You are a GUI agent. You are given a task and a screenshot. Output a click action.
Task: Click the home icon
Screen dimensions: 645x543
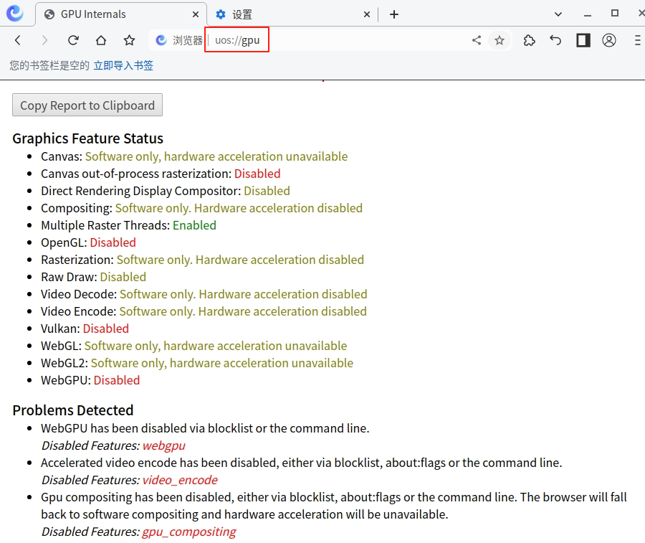(100, 40)
